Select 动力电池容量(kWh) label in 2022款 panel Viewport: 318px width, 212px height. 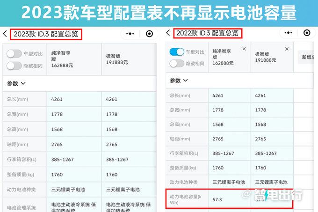(x=186, y=199)
